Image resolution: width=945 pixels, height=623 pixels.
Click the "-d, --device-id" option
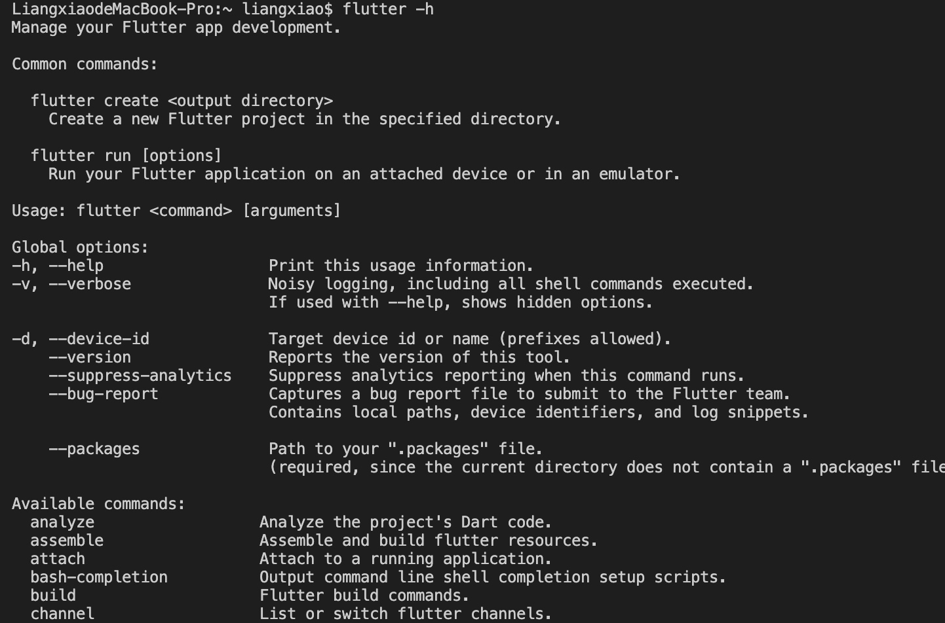tap(81, 339)
